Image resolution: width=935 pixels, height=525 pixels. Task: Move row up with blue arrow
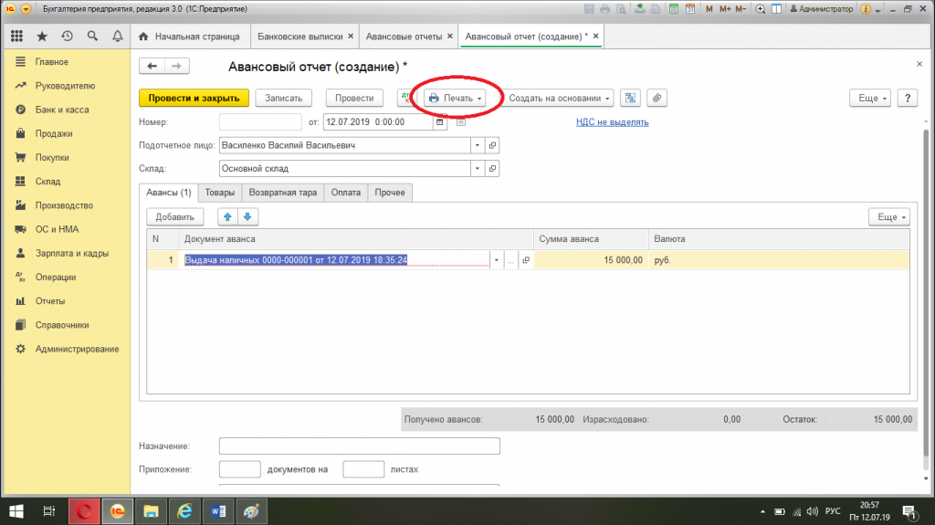[x=227, y=217]
